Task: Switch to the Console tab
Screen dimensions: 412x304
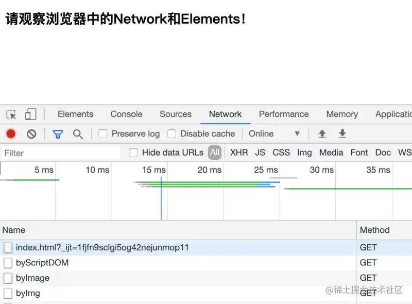Action: (126, 114)
